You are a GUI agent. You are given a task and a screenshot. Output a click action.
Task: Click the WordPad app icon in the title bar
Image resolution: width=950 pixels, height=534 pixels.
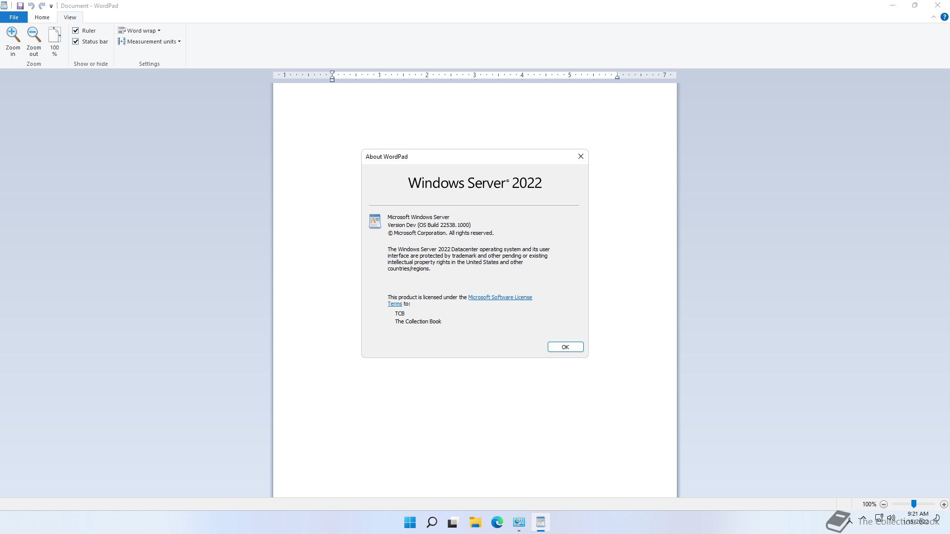[x=4, y=6]
